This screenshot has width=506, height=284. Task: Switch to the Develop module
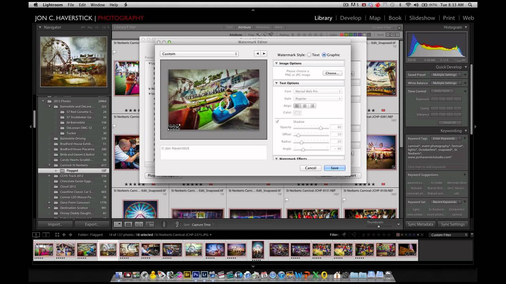351,18
